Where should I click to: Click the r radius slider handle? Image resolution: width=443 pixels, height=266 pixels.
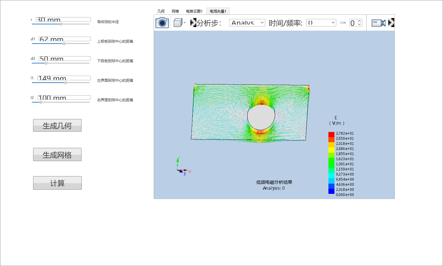tap(61, 24)
